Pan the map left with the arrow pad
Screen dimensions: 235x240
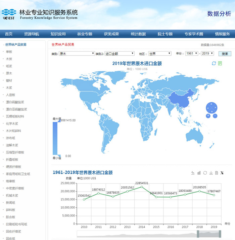(208, 108)
